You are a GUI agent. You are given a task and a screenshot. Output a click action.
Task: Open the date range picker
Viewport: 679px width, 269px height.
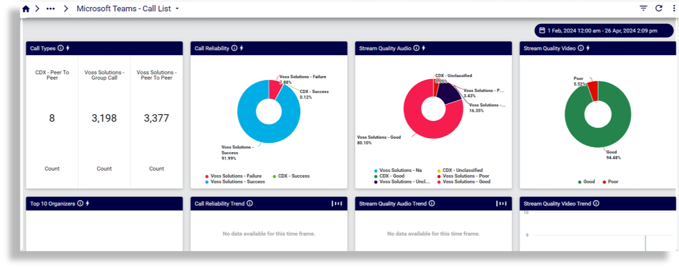(603, 31)
